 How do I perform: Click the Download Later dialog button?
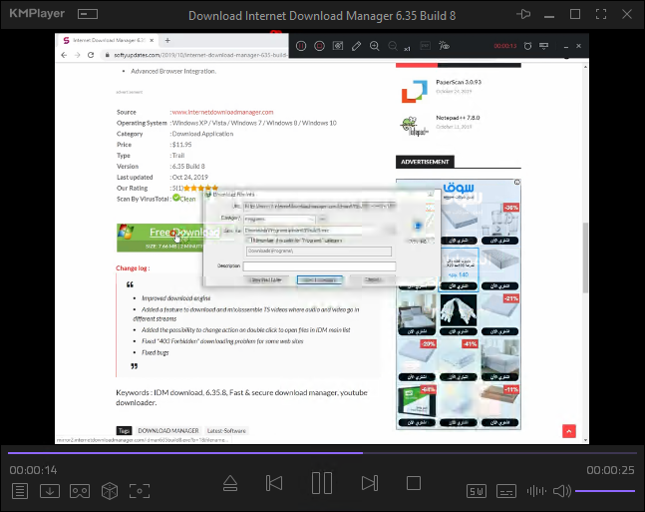coord(266,279)
